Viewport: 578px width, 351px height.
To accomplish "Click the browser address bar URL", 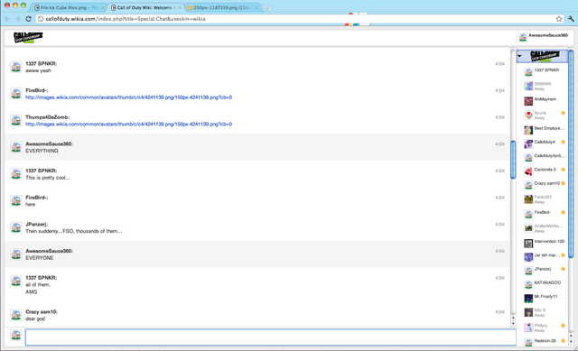I will pyautogui.click(x=126, y=19).
